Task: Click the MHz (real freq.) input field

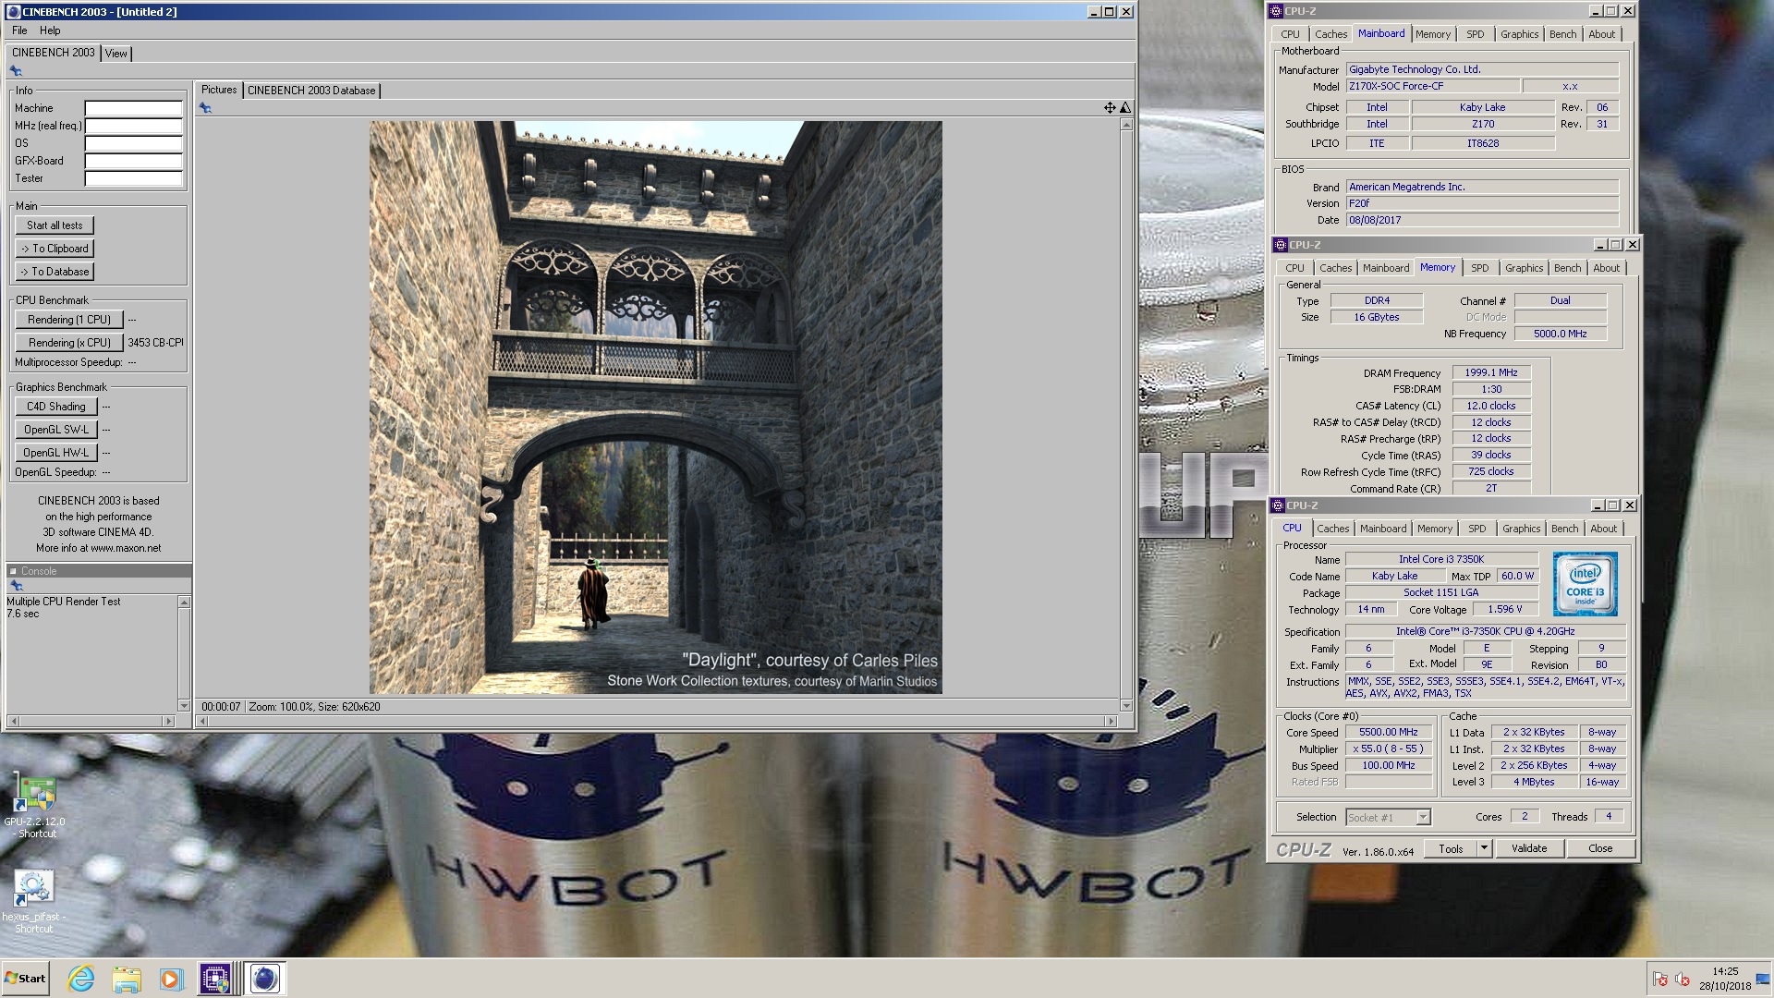Action: [x=134, y=126]
